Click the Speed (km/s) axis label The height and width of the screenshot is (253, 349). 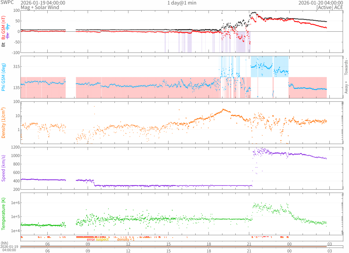click(4, 168)
